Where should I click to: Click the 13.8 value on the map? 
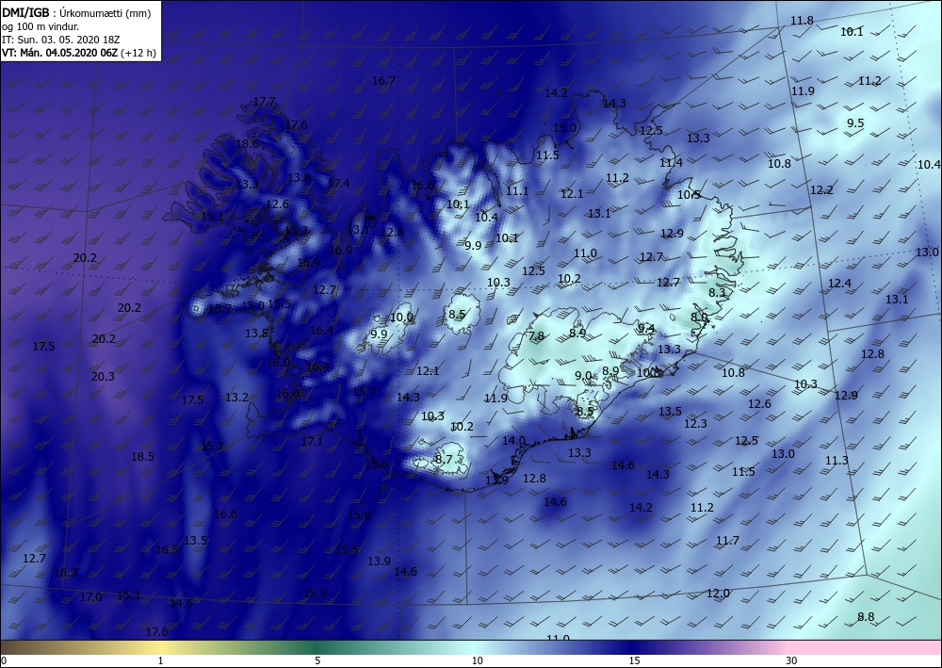click(299, 178)
